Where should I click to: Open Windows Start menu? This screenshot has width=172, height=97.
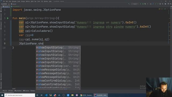[x=2, y=95]
